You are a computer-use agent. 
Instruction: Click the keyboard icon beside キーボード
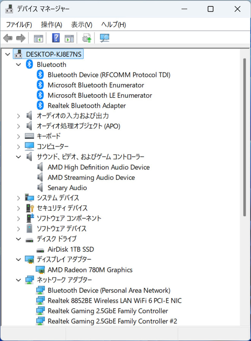point(29,136)
